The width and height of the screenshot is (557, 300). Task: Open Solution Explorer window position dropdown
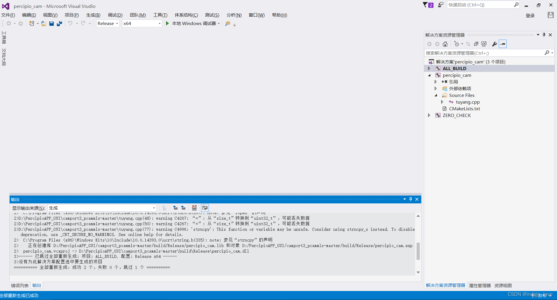click(538, 35)
